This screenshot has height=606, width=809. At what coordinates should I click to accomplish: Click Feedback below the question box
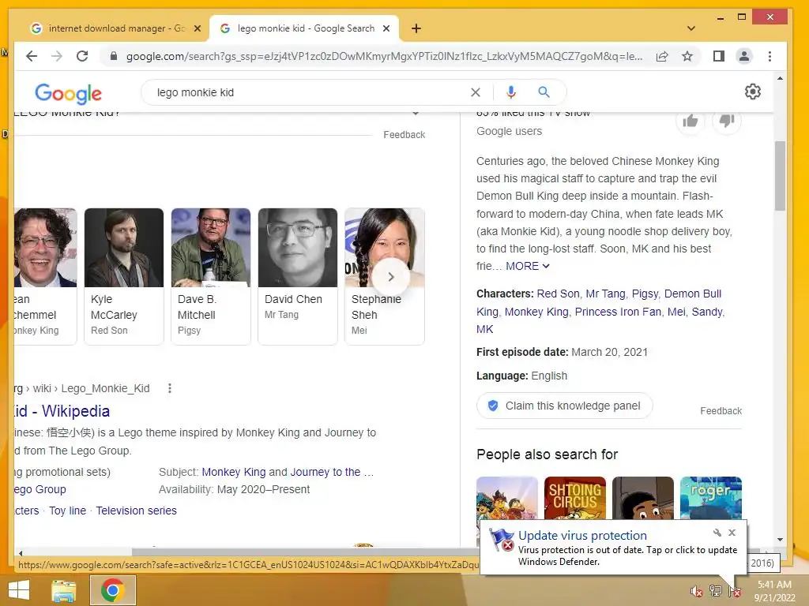pyautogui.click(x=404, y=135)
